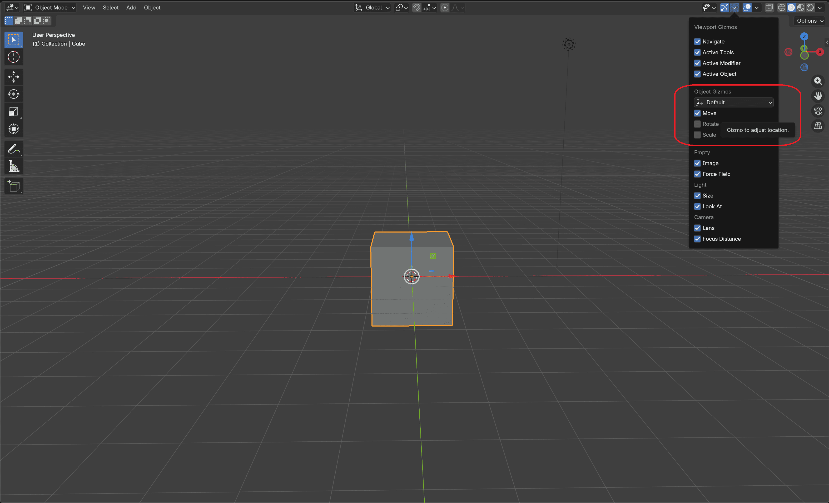Set selection mode to new selection

9,21
